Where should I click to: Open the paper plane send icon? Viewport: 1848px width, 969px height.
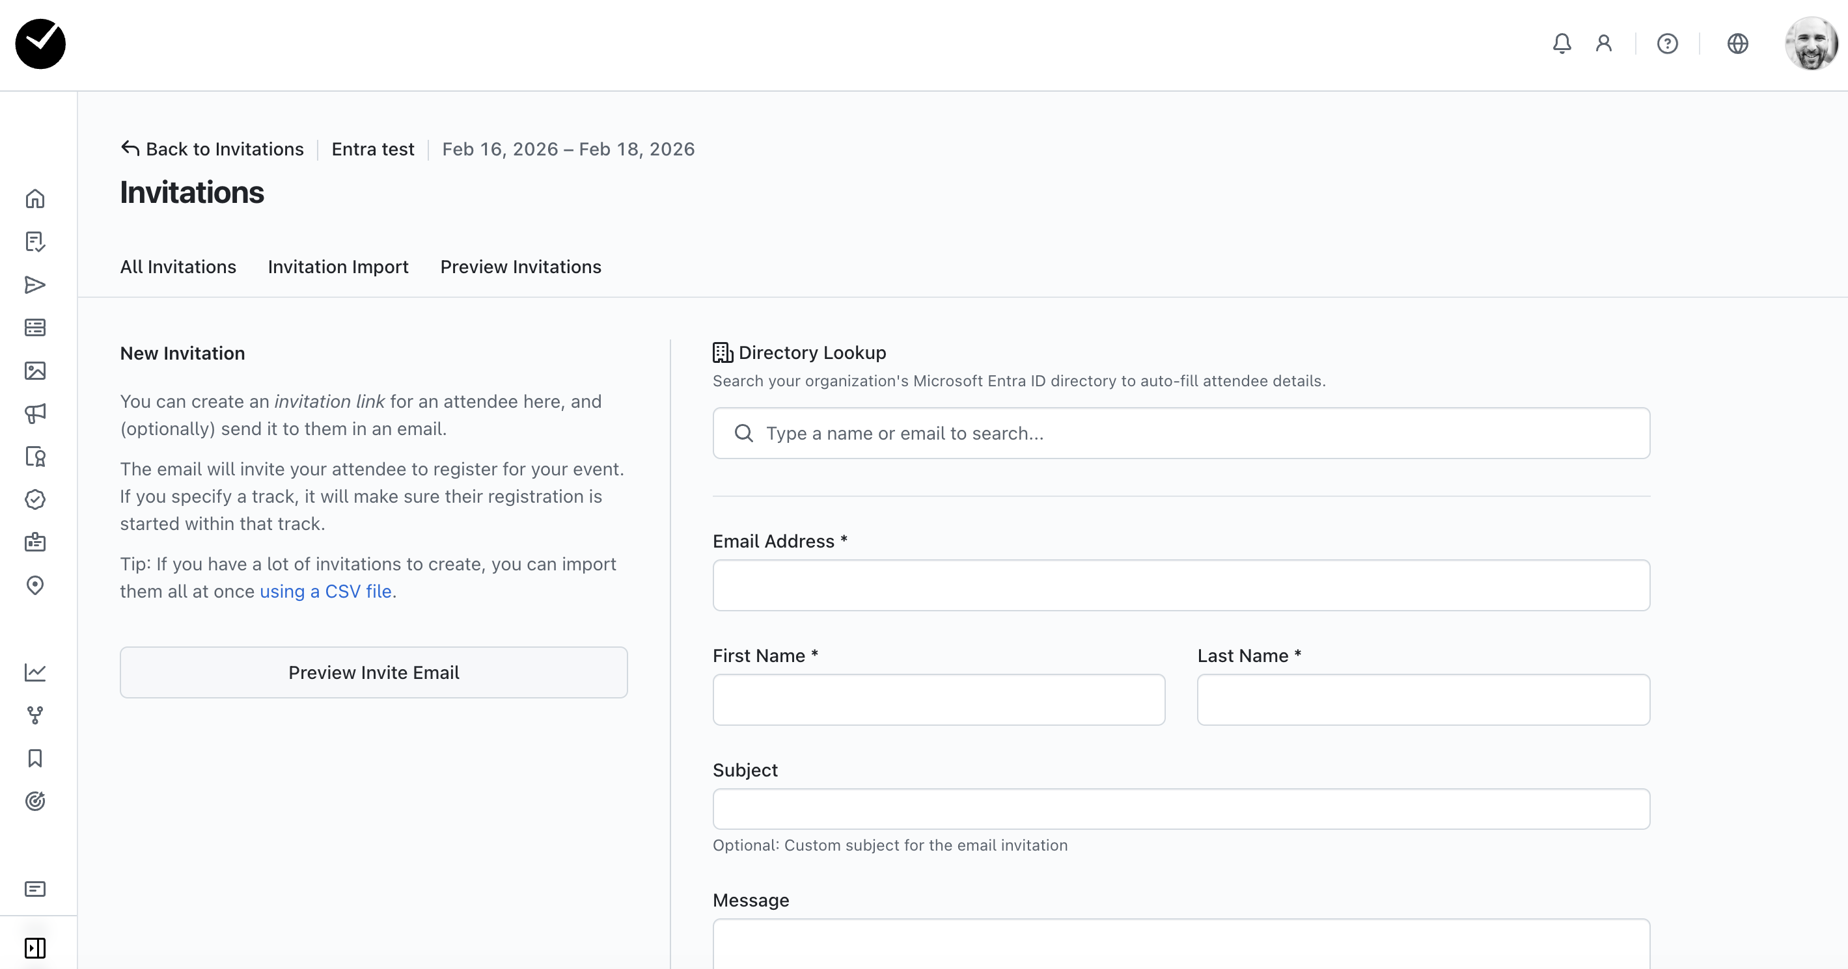(x=34, y=285)
